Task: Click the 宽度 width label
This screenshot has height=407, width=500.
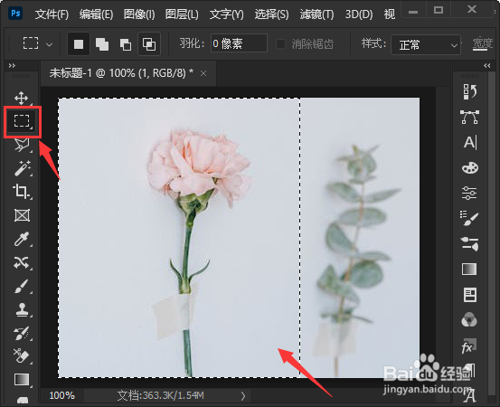Action: pyautogui.click(x=482, y=43)
